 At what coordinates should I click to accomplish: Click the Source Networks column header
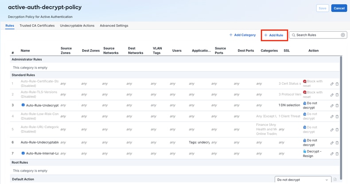[111, 51]
